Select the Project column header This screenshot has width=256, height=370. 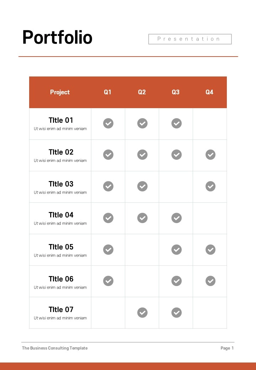click(60, 92)
